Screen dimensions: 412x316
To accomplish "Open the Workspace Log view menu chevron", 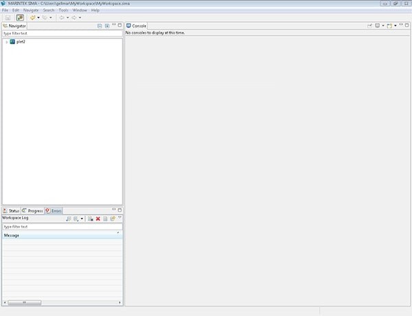I will [119, 218].
